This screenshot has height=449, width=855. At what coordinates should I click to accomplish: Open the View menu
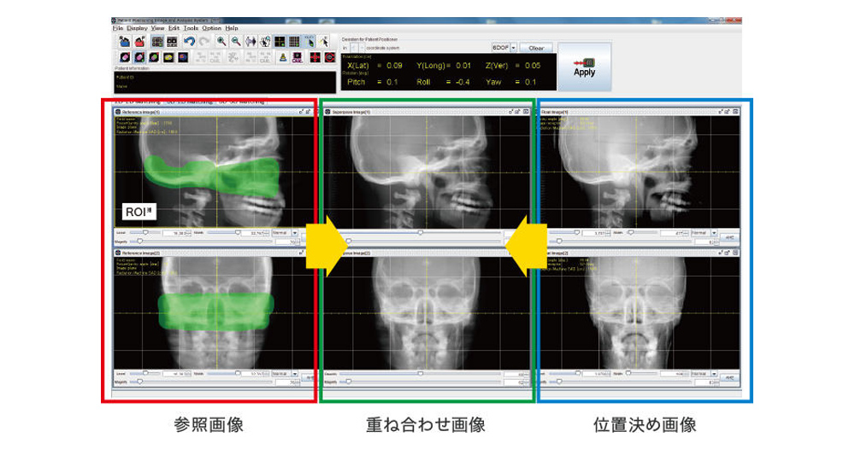(x=157, y=28)
